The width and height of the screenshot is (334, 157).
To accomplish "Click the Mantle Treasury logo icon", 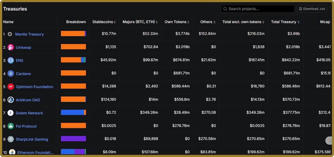I will click(x=10, y=34).
